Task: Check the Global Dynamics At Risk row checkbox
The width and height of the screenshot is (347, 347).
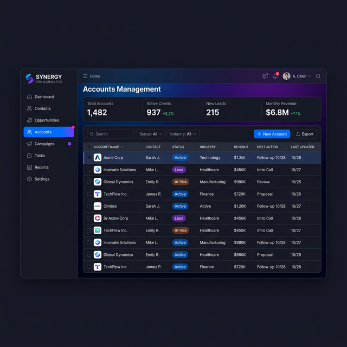Action: click(89, 182)
